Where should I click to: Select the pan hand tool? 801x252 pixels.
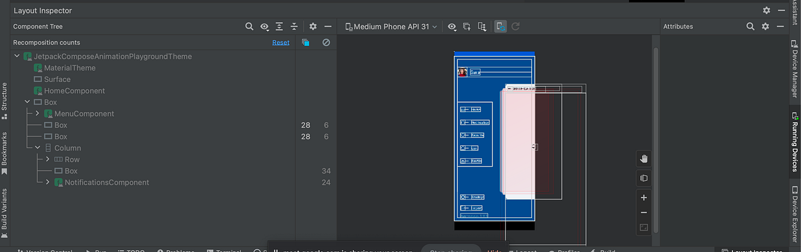coord(643,158)
